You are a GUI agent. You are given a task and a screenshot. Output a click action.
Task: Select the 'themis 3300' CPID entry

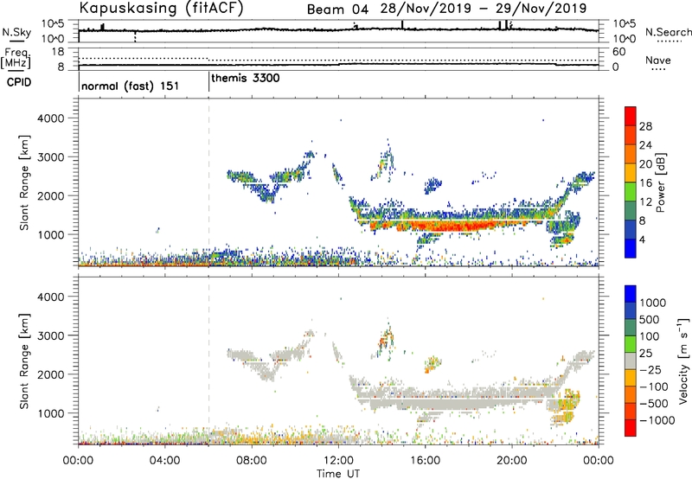click(246, 79)
